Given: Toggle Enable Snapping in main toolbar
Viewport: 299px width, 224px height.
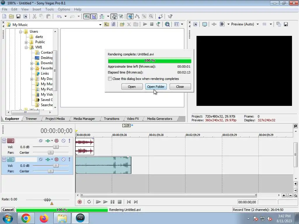Looking at the screenshot, I should pos(87,16).
